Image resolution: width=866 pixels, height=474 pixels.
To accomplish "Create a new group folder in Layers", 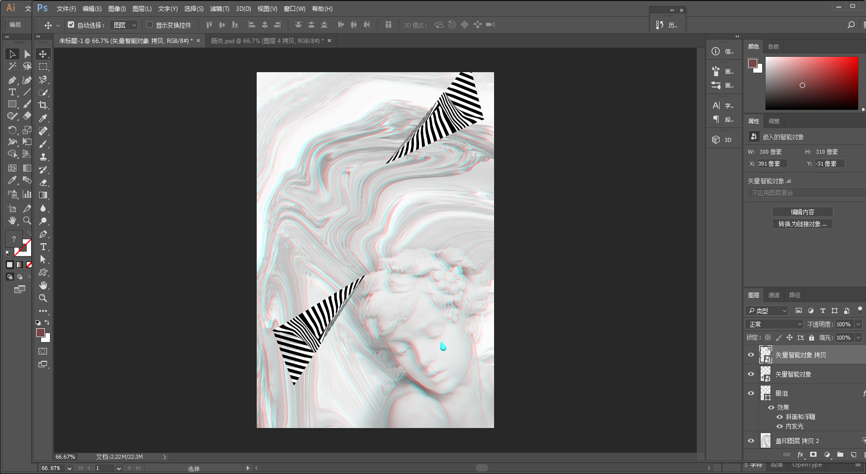I will (x=840, y=455).
